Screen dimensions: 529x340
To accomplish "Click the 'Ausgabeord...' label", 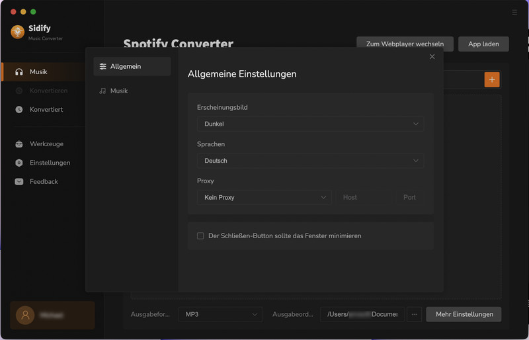I will (293, 314).
